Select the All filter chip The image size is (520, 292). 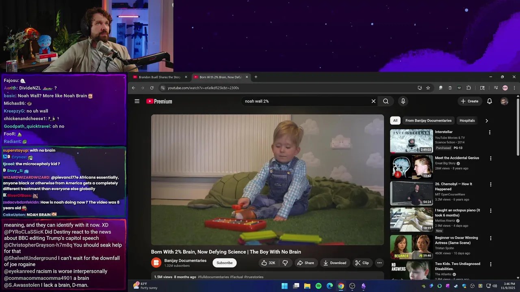(x=395, y=120)
